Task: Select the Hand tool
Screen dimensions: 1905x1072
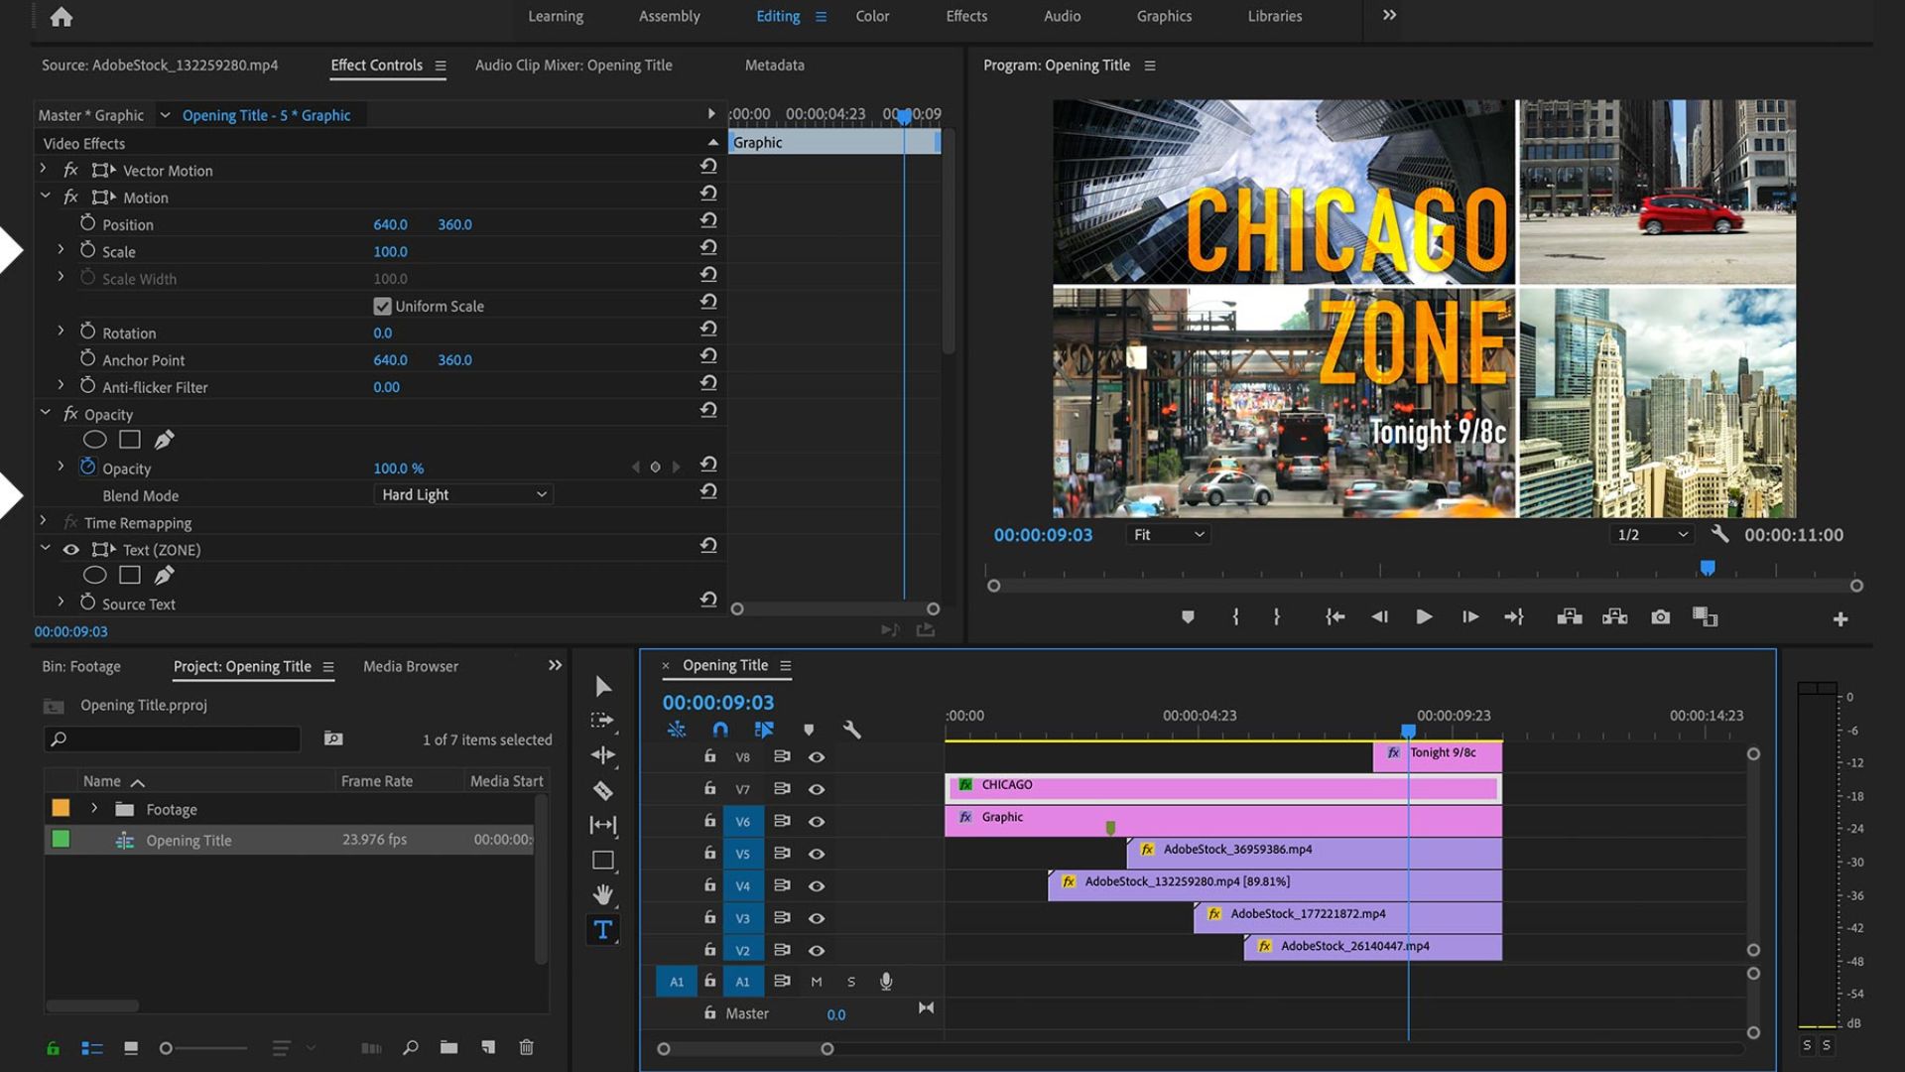Action: [602, 894]
